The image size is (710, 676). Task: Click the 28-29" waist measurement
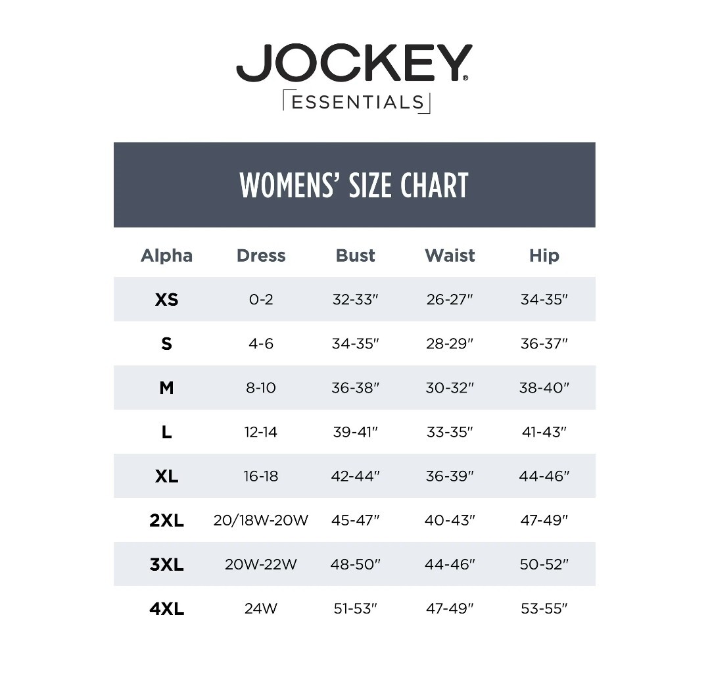point(450,344)
